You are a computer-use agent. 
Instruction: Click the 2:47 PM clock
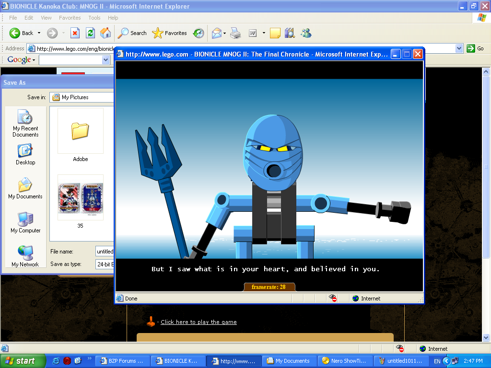[473, 361]
